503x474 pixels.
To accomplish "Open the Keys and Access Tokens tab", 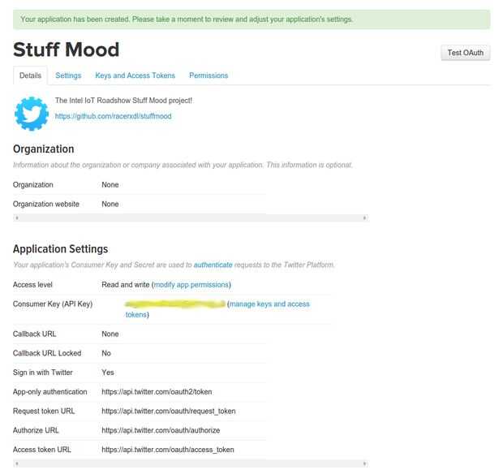I will tap(135, 75).
